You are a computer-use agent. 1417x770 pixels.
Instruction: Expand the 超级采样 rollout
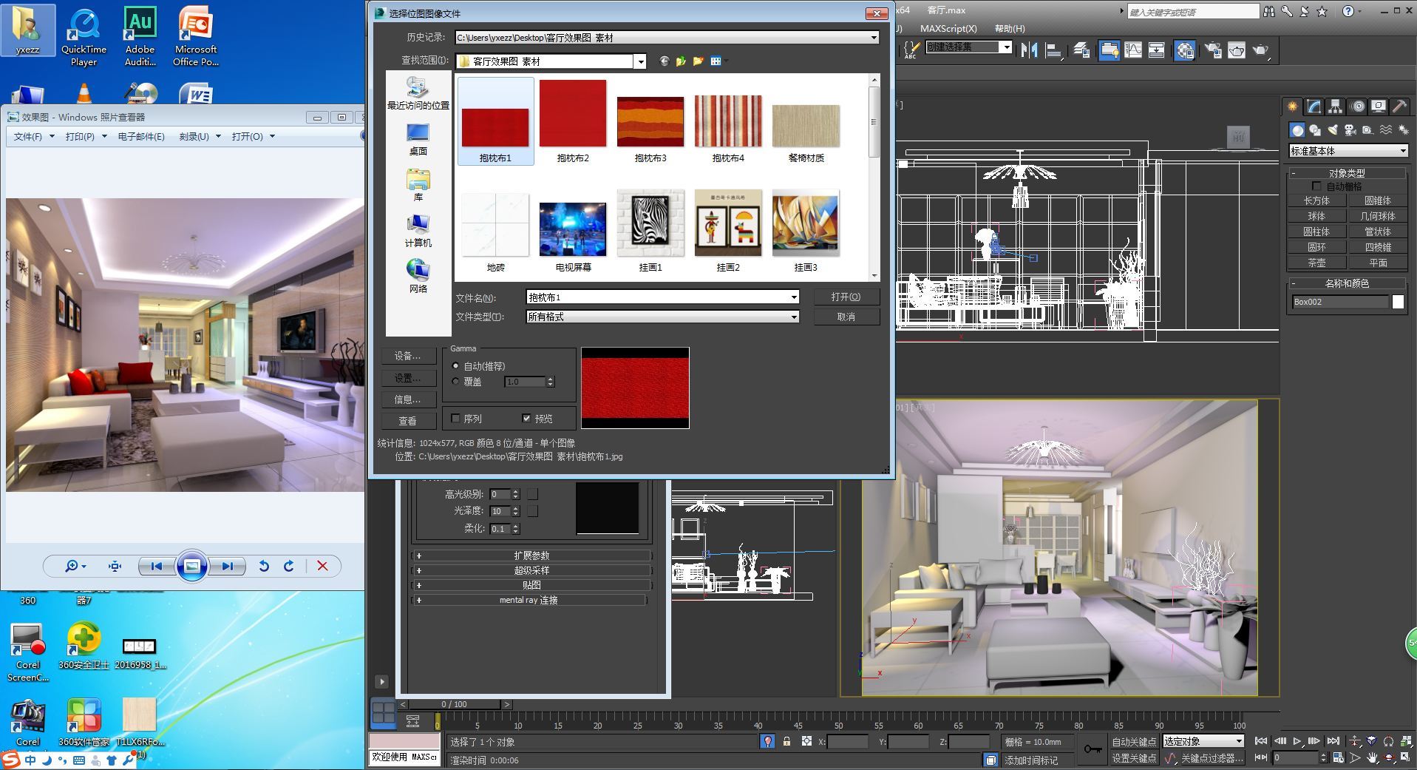point(531,570)
